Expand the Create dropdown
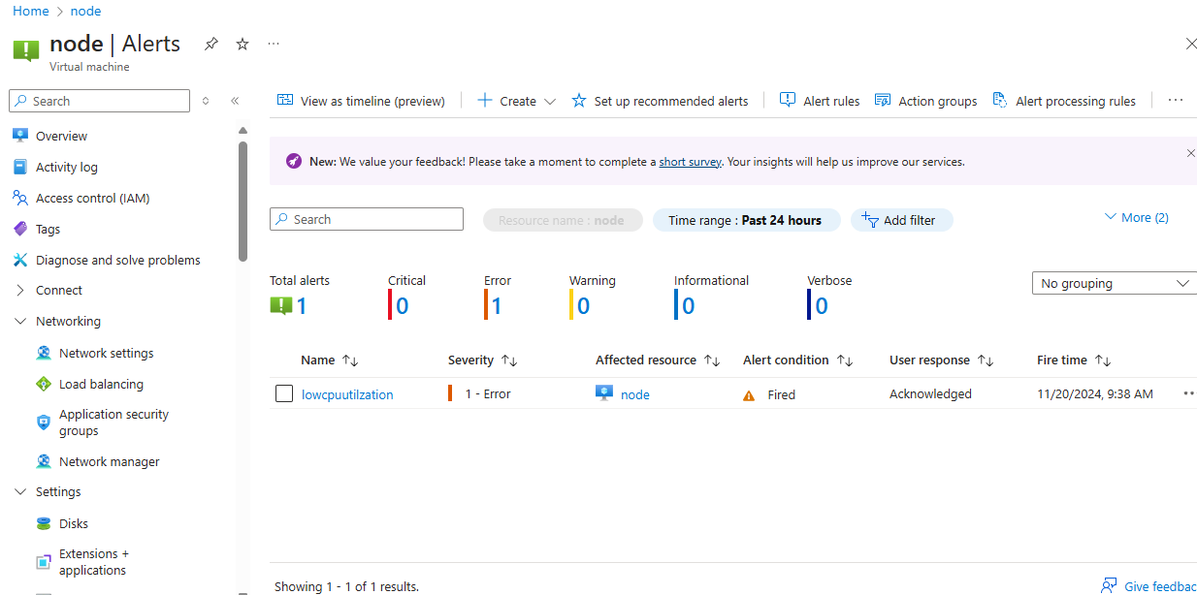Image resolution: width=1197 pixels, height=595 pixels. 517,101
